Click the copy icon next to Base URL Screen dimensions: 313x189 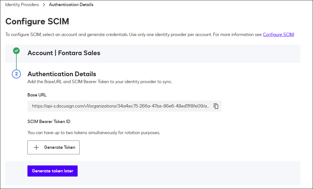click(x=216, y=106)
